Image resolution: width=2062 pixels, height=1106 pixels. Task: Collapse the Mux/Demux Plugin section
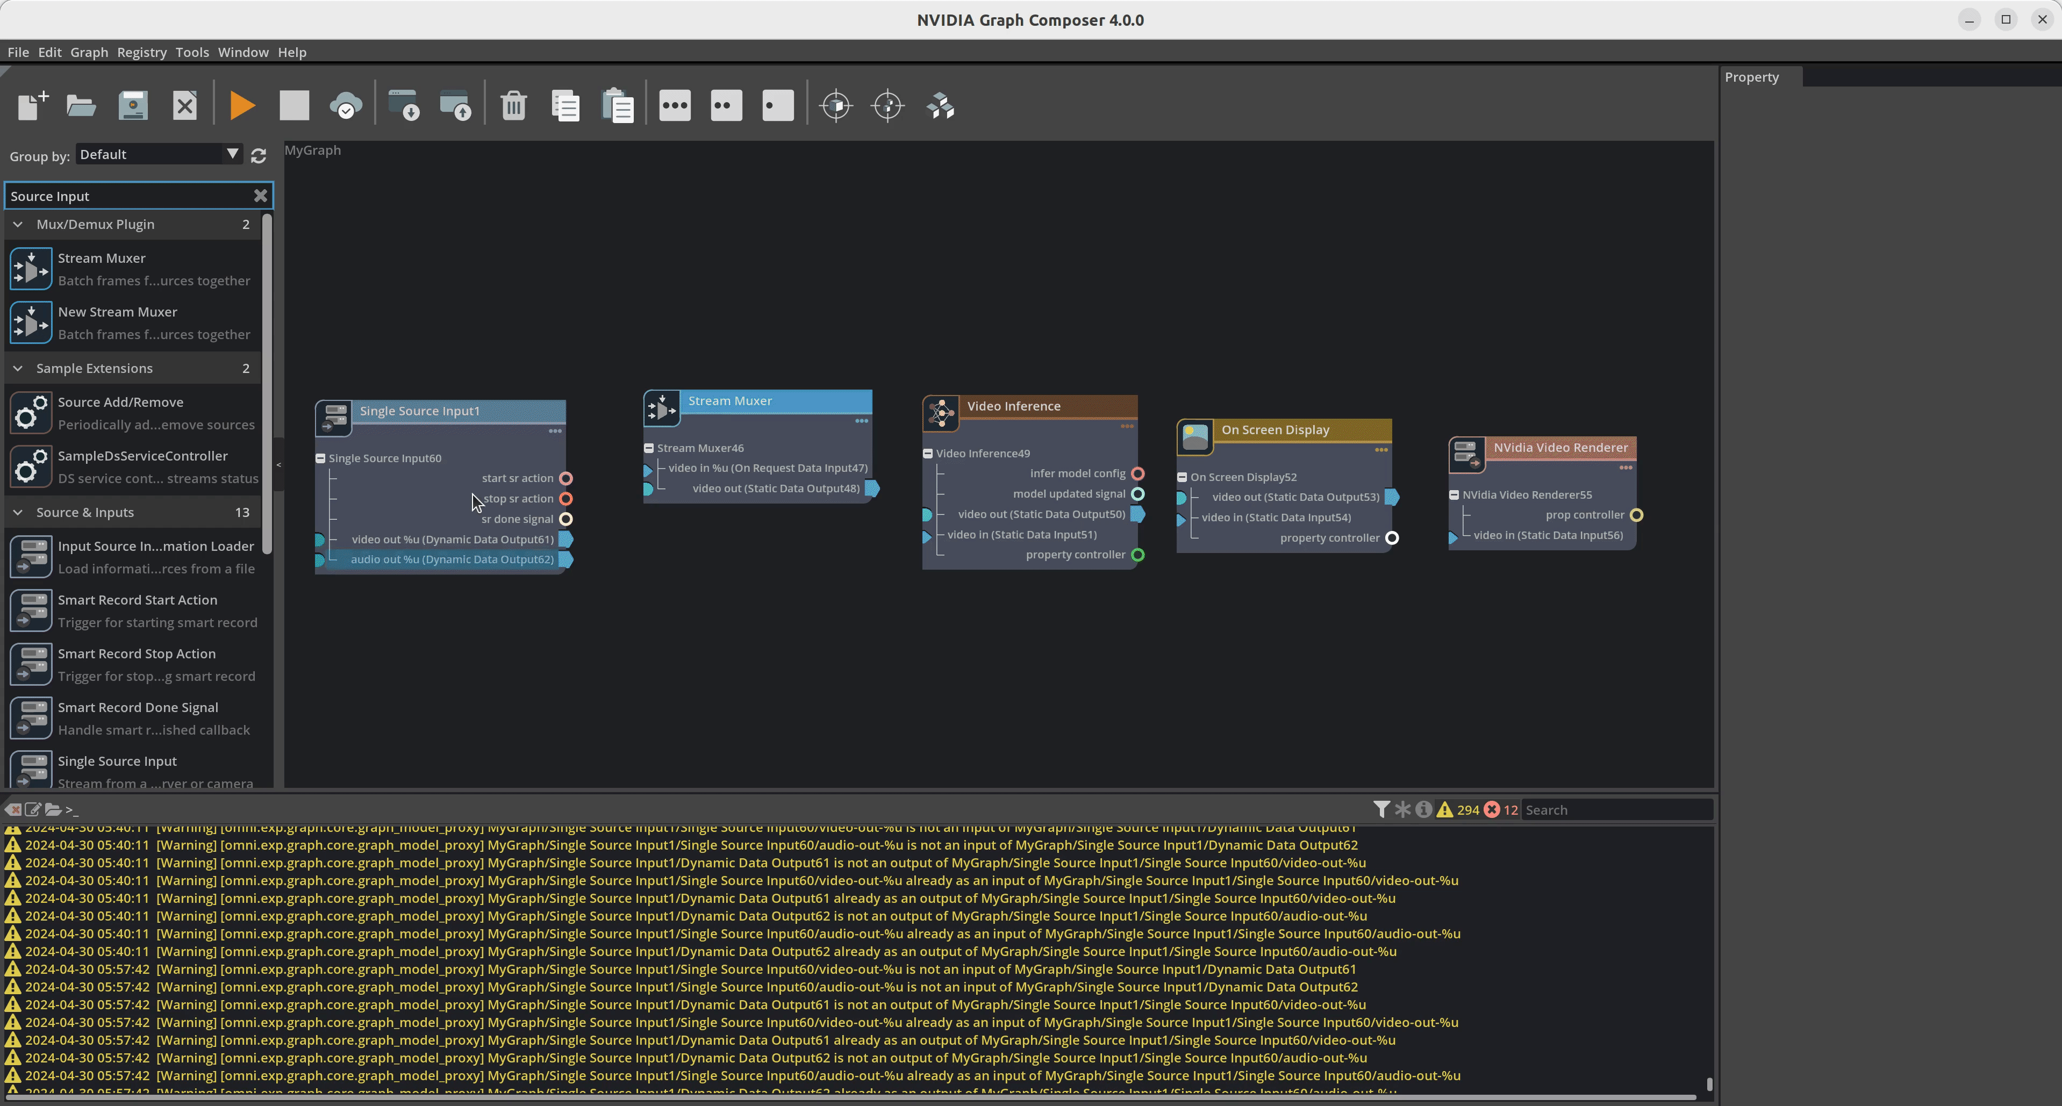18,224
